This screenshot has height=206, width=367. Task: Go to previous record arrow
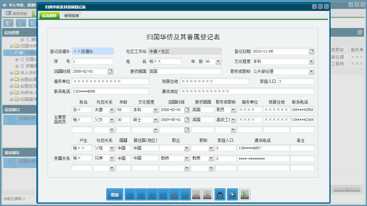pos(141,195)
